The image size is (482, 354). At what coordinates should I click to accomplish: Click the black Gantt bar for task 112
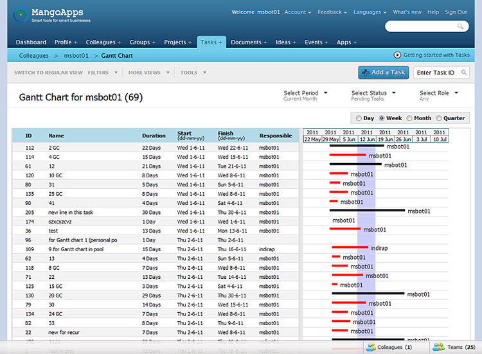[357, 146]
